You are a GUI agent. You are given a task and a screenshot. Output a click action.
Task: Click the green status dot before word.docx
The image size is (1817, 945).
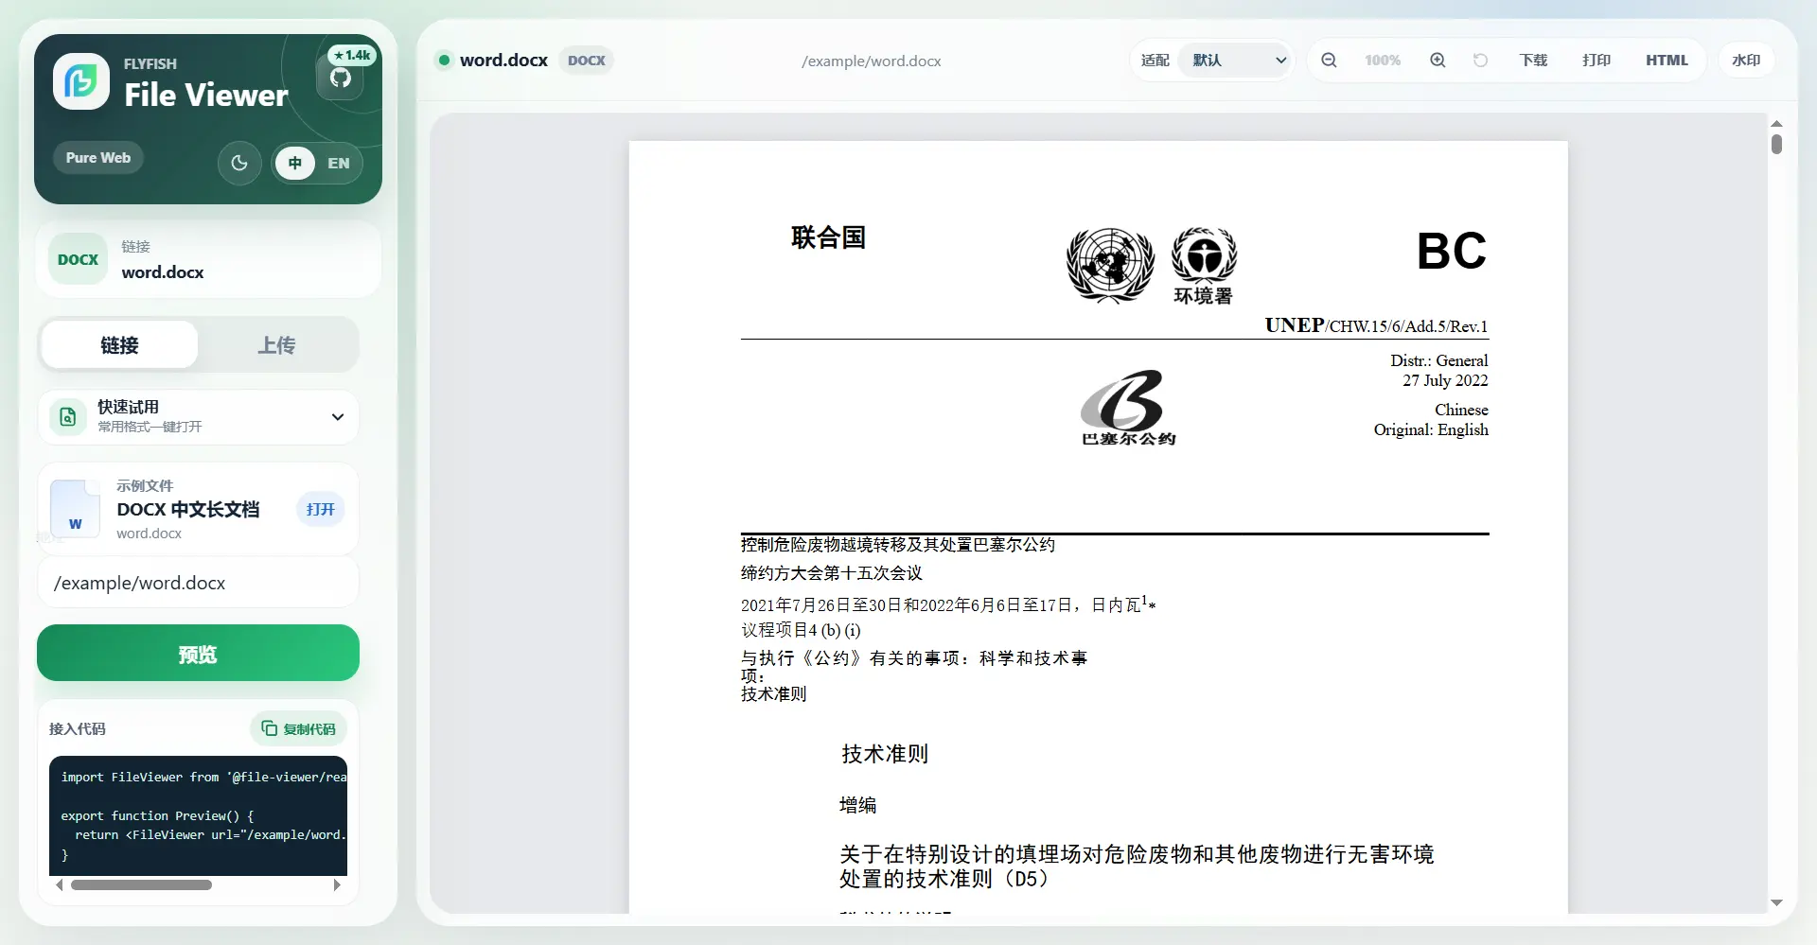[x=444, y=60]
